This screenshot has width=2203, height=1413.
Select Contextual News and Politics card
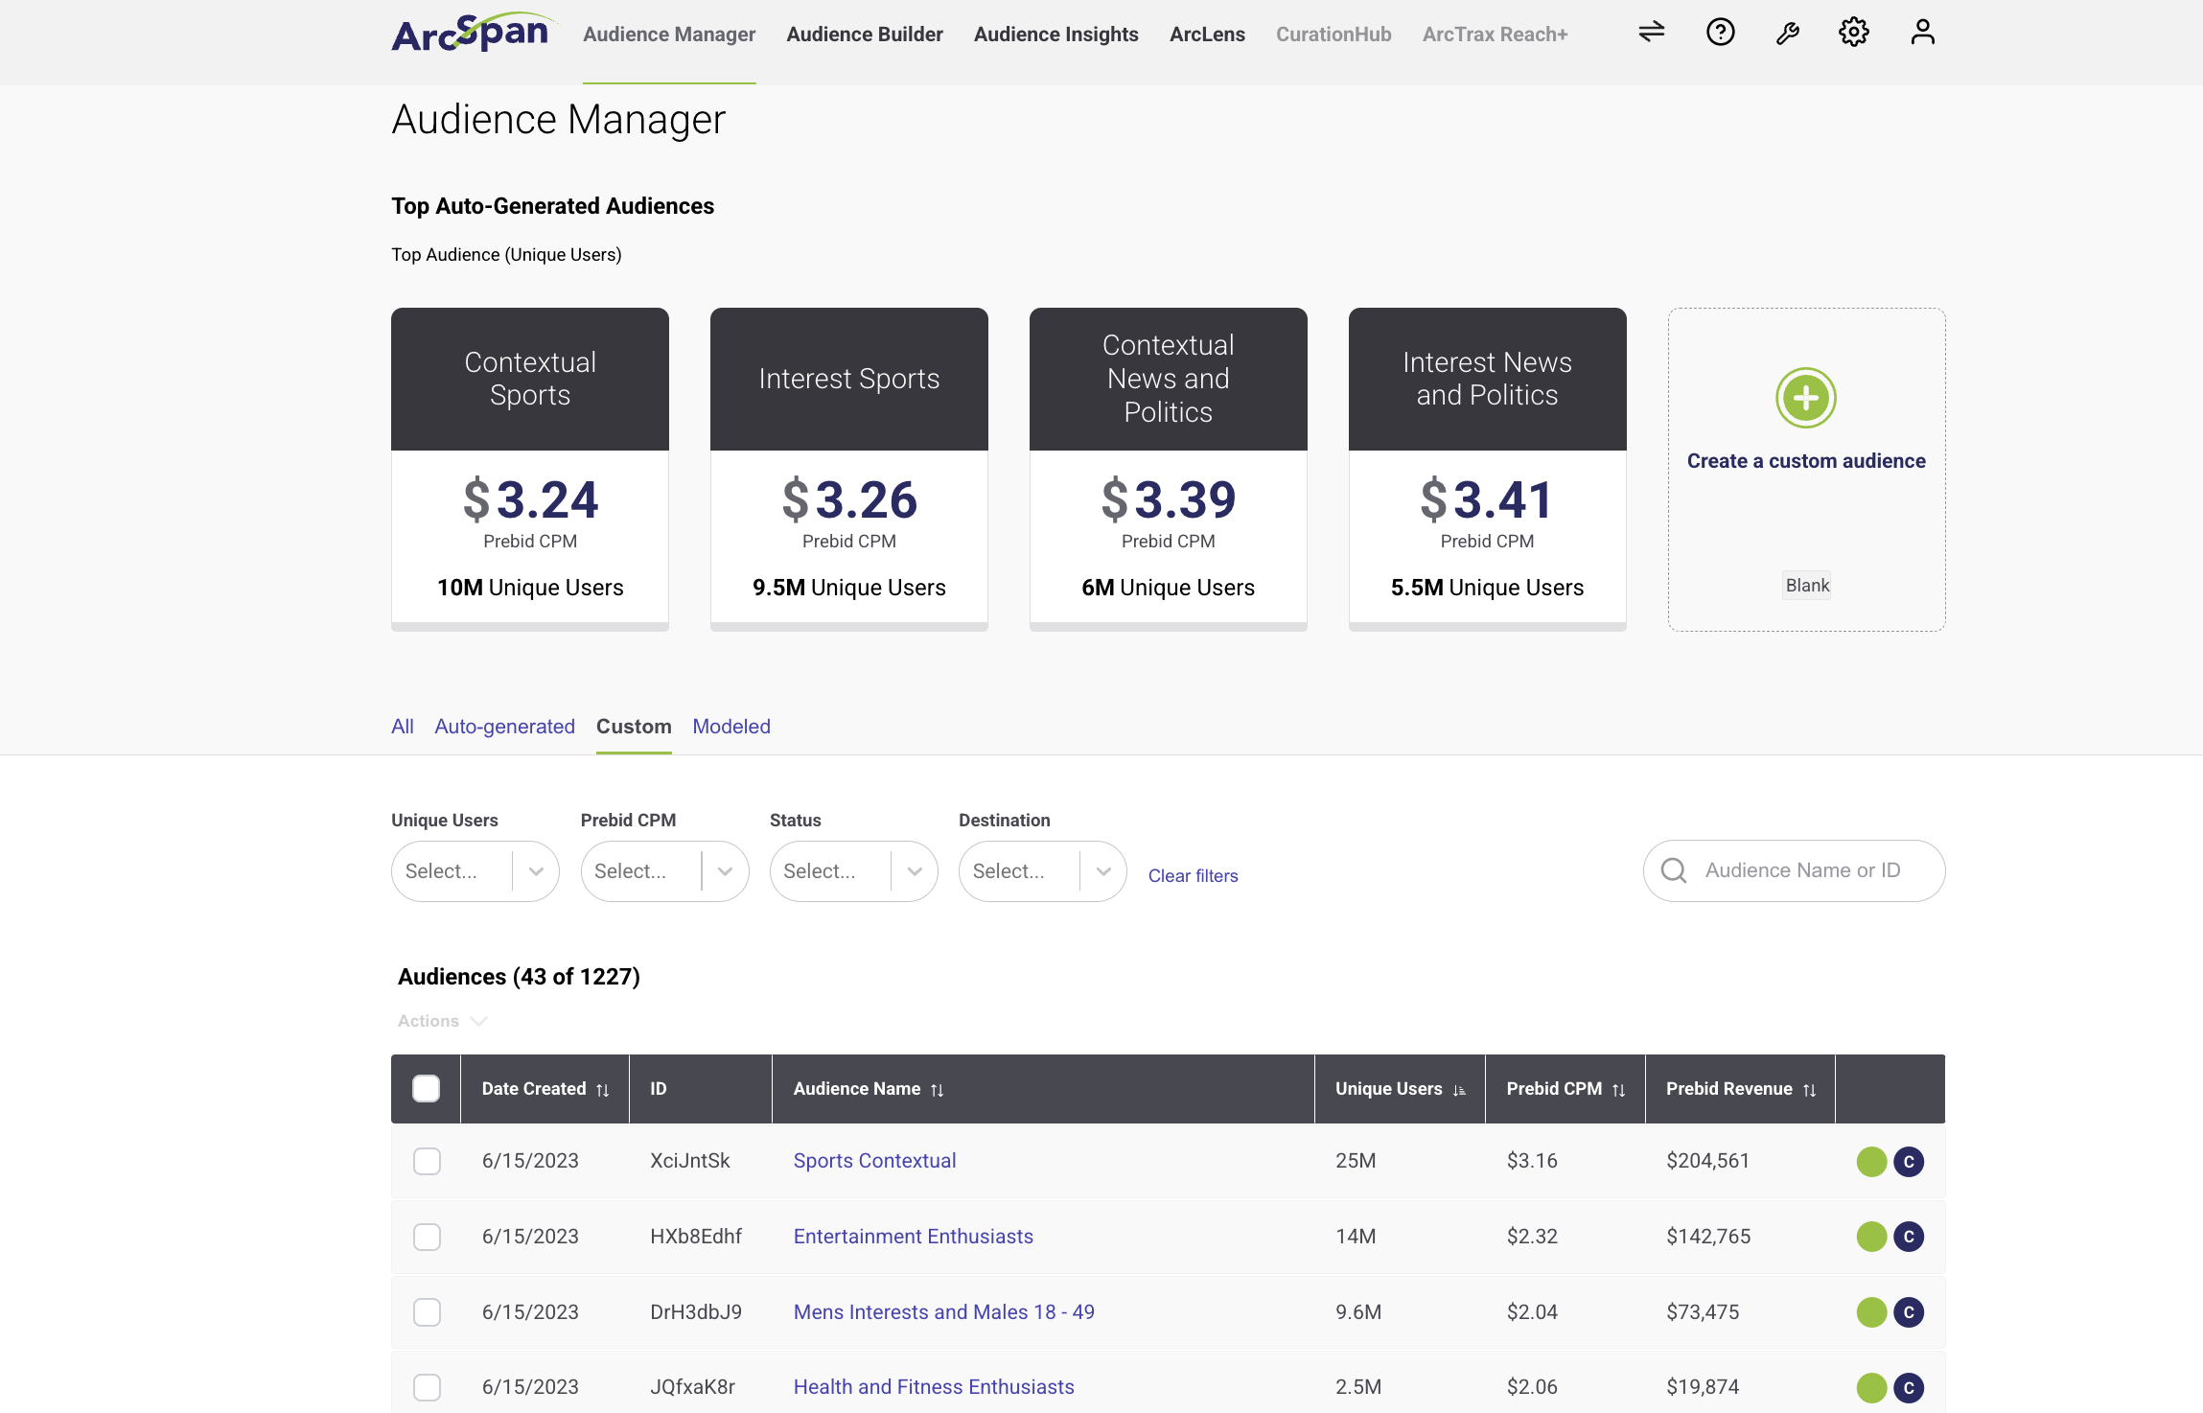(1169, 469)
